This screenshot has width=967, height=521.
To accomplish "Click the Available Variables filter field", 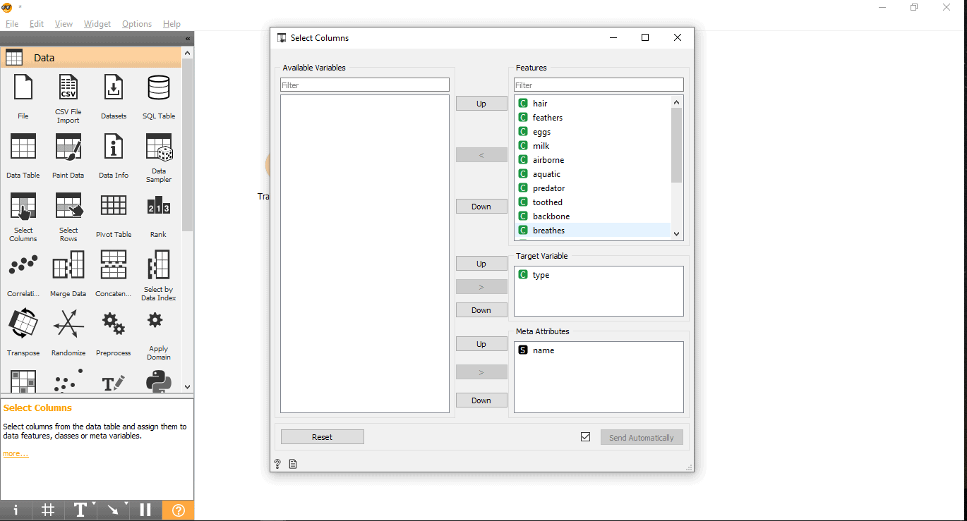I will tap(364, 85).
